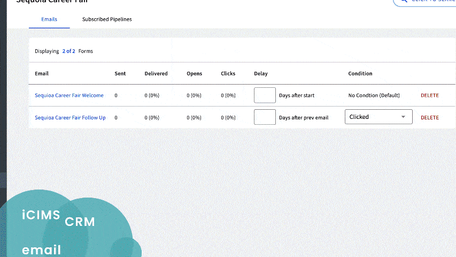Click the blue 2 of 2 count
This screenshot has width=456, height=257.
(68, 51)
